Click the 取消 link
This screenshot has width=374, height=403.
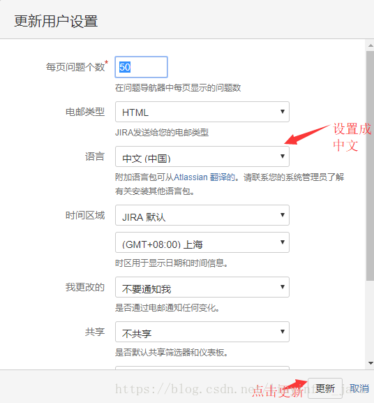(359, 388)
